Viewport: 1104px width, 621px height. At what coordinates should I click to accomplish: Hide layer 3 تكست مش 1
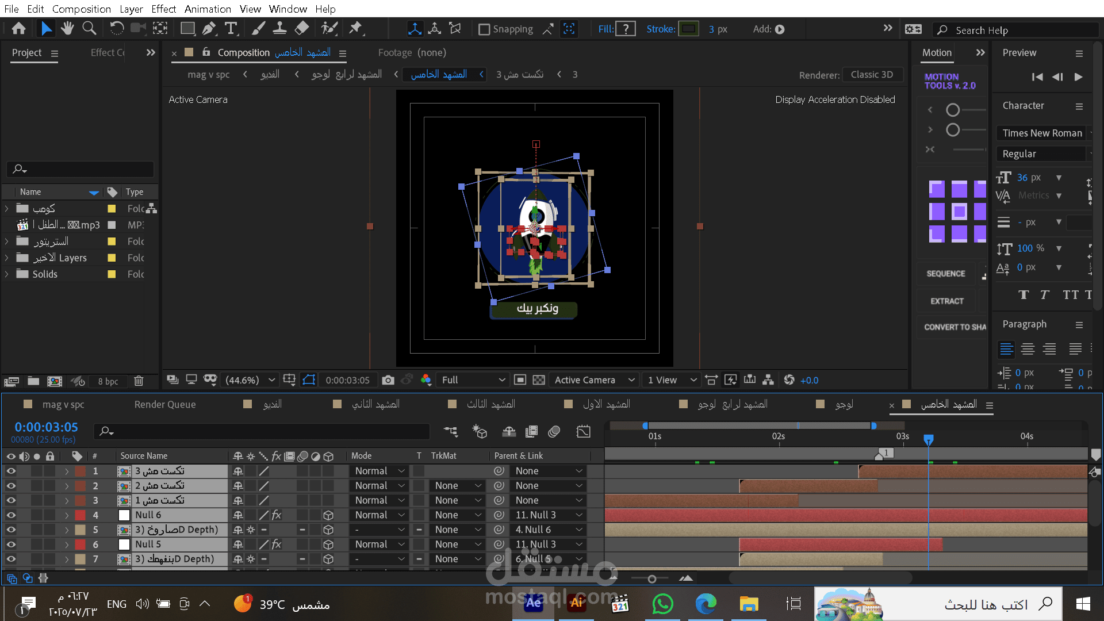11,501
